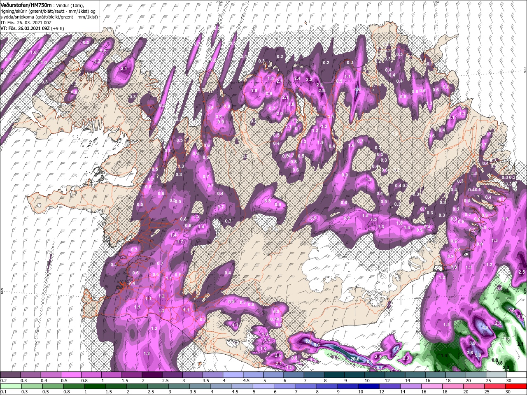Pick the dark teal 9 snow scale swatch
The height and width of the screenshot is (395, 527).
(x=354, y=375)
